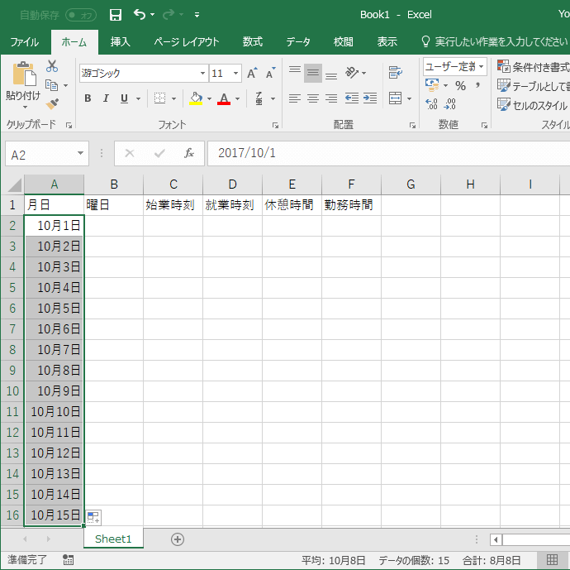Viewport: 570px width, 570px height.
Task: Click the phonetic guide (furigana) icon
Action: click(x=259, y=98)
